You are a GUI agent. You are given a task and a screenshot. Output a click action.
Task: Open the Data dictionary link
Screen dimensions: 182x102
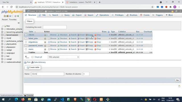point(39,62)
